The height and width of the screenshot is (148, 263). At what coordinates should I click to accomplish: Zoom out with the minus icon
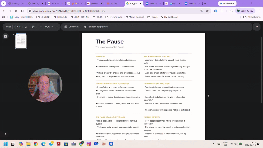[41, 27]
